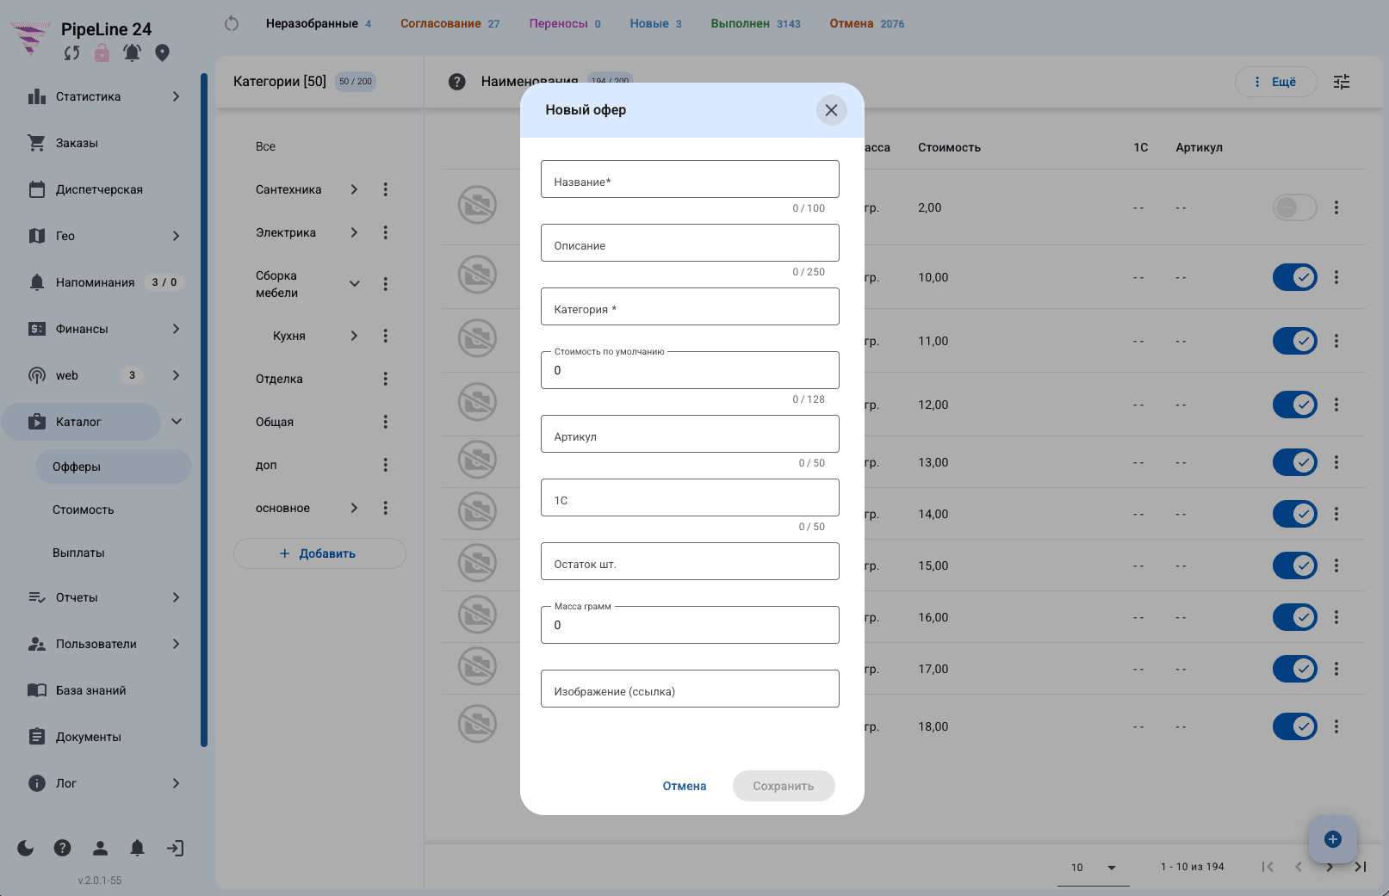Click the refresh icon beside Неразобранные
Viewport: 1389px width, 896px height.
point(232,23)
